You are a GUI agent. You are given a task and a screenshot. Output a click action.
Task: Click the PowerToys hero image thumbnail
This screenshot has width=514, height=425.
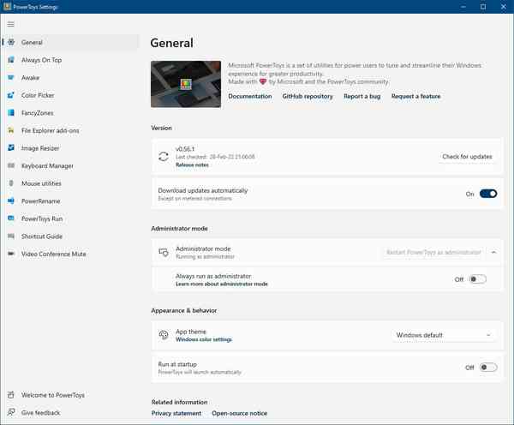tap(185, 83)
